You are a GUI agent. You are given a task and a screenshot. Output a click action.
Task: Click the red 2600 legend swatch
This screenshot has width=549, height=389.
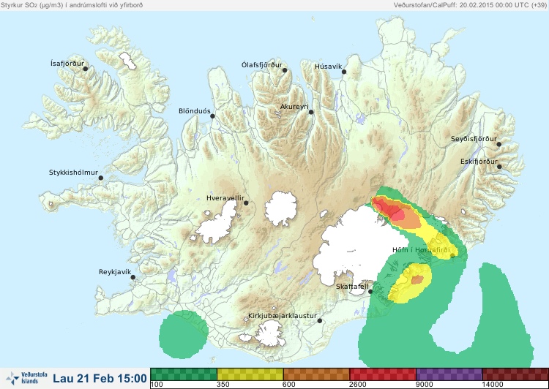point(383,374)
